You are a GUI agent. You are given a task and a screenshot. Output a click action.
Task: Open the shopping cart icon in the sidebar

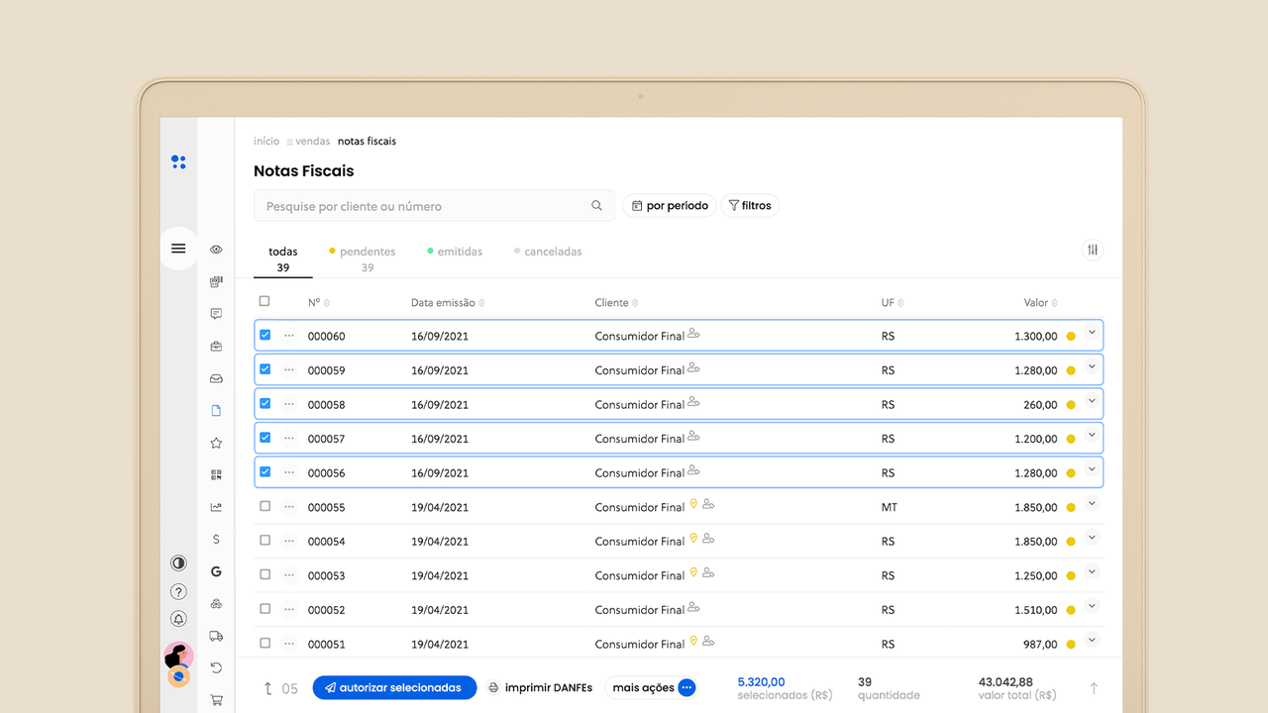[216, 700]
